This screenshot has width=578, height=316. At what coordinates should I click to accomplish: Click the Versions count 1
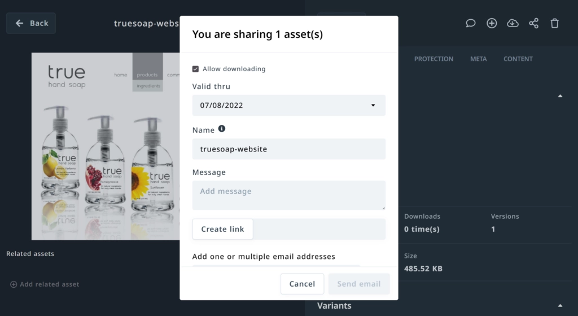(x=493, y=230)
